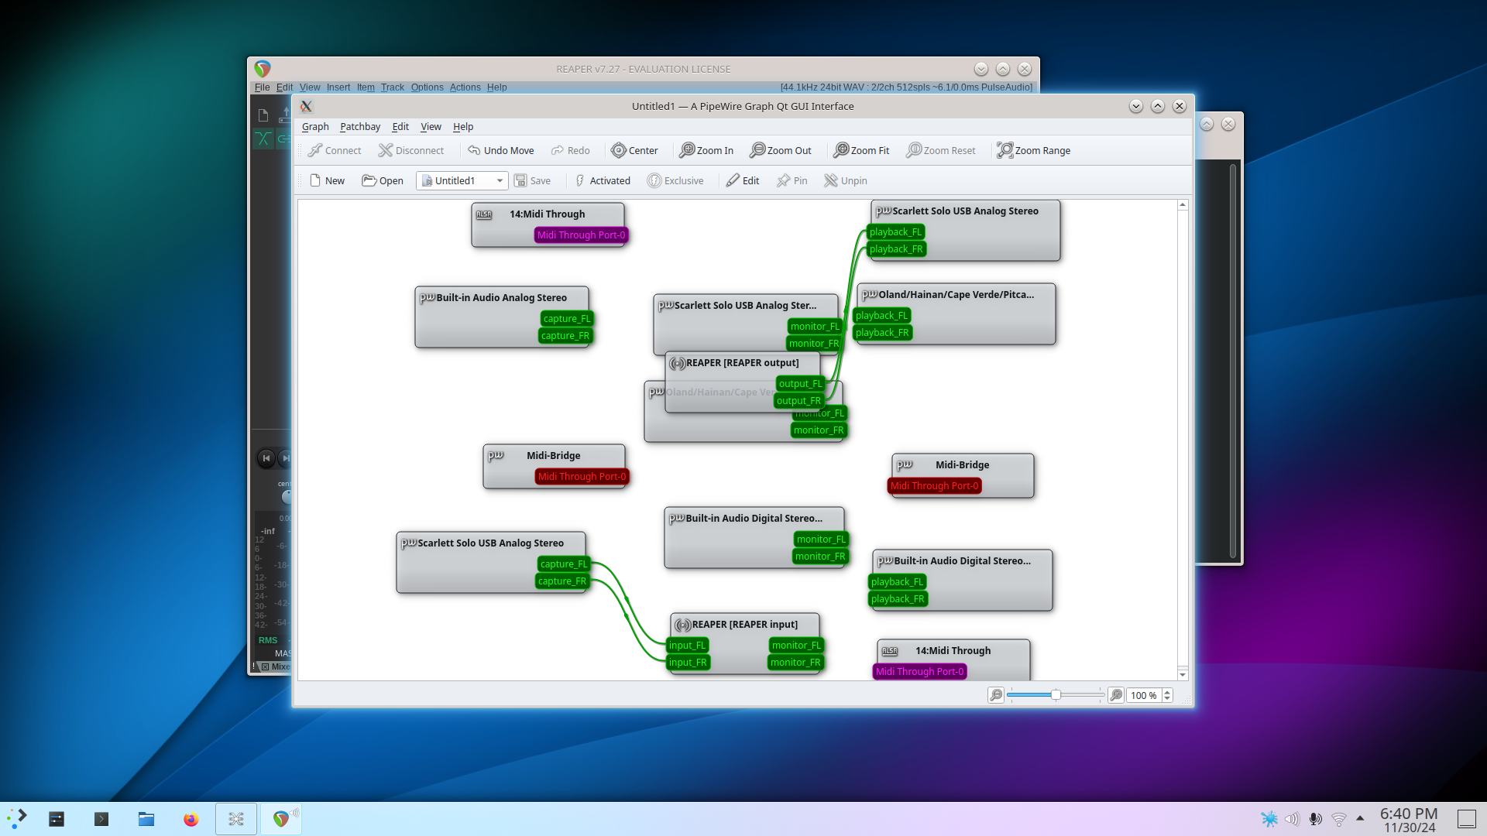Click the microphone icon in system tray
The height and width of the screenshot is (836, 1487).
(1315, 818)
